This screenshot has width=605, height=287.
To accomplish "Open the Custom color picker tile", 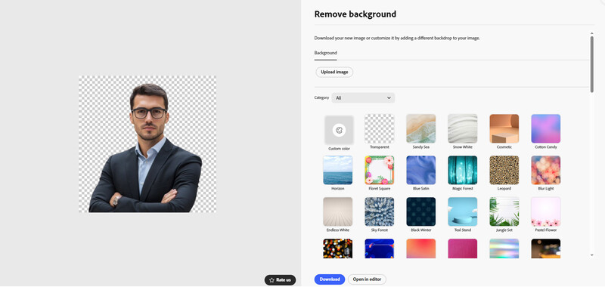I will click(339, 130).
